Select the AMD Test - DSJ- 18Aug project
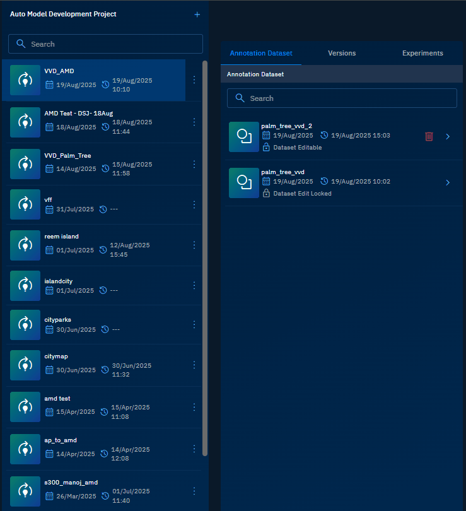Screen dimensions: 466x511 pos(95,122)
